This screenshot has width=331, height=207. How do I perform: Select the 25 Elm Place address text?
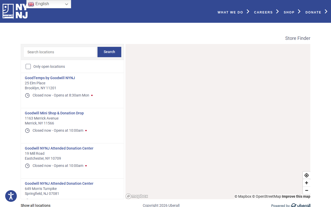pyautogui.click(x=35, y=83)
